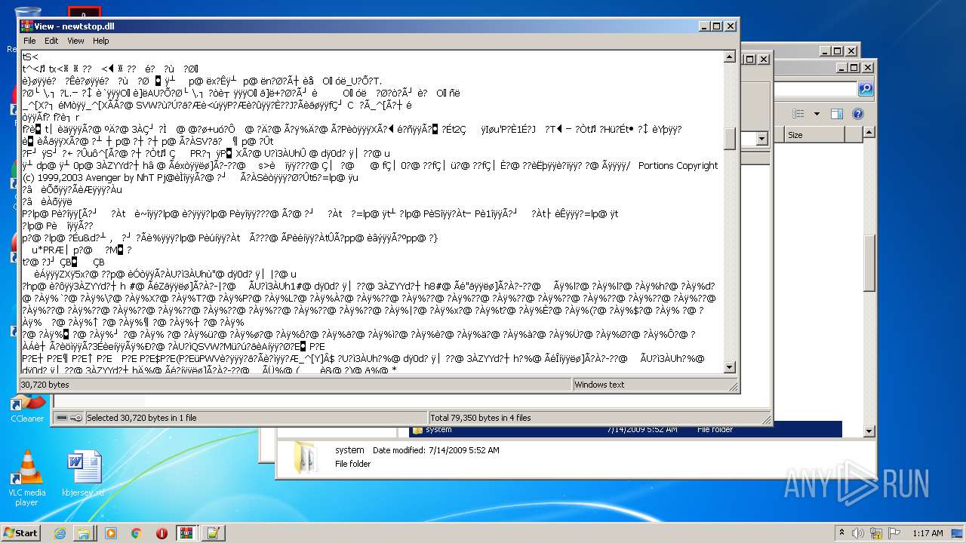Click the viewer window resize grip corner
This screenshot has width=966, height=543.
732,386
